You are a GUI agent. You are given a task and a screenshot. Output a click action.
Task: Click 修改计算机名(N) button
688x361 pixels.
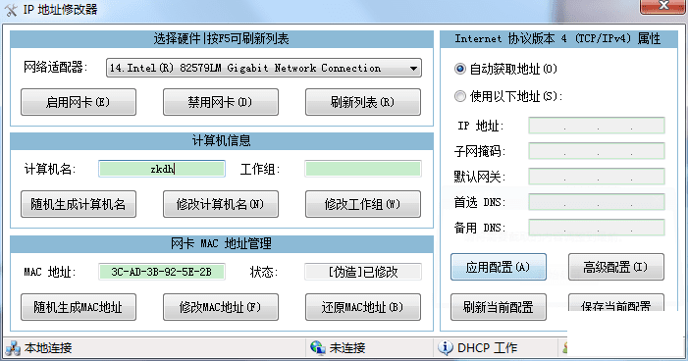tap(221, 204)
